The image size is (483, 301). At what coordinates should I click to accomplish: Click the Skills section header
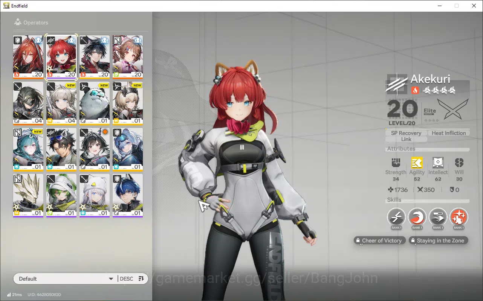(394, 200)
